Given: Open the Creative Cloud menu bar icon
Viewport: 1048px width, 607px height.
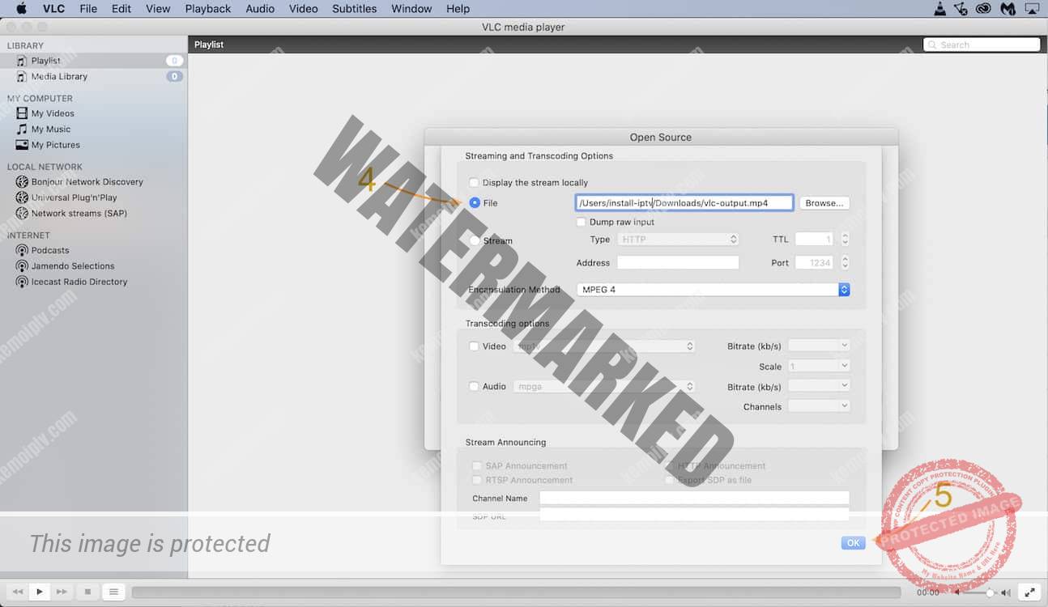Looking at the screenshot, I should coord(983,9).
